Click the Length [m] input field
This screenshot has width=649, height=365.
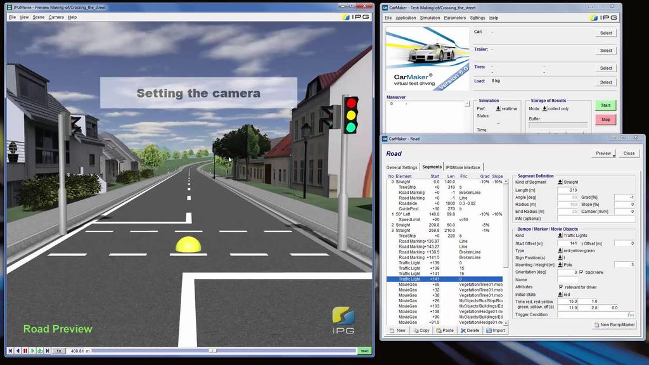(567, 190)
